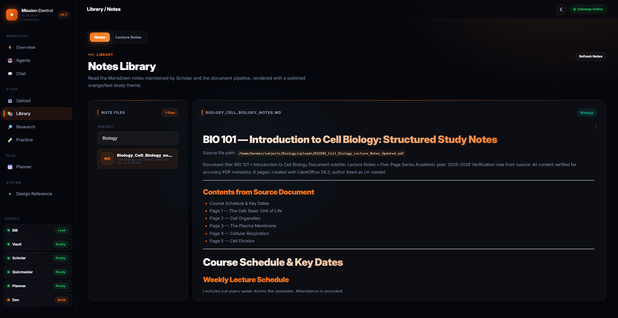The image size is (618, 318).
Task: Click the Upload sidebar icon
Action: pos(10,101)
